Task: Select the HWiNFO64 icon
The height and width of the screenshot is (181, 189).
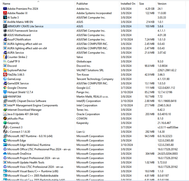Action: 5,97
